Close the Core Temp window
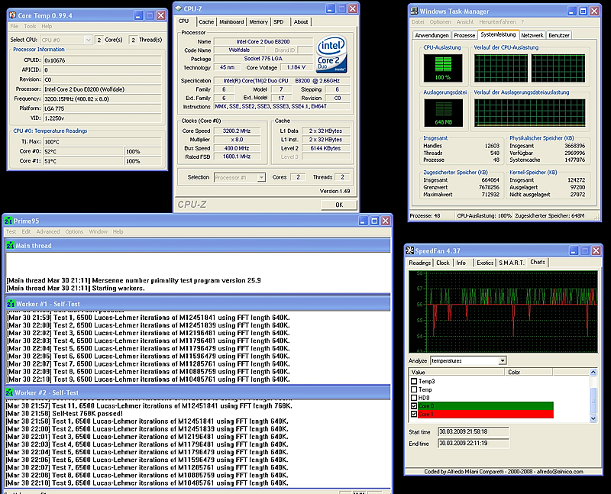The width and height of the screenshot is (611, 494). point(160,15)
